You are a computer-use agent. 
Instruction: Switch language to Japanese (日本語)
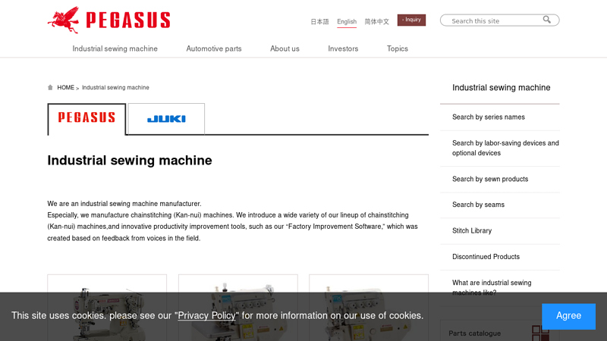click(319, 22)
